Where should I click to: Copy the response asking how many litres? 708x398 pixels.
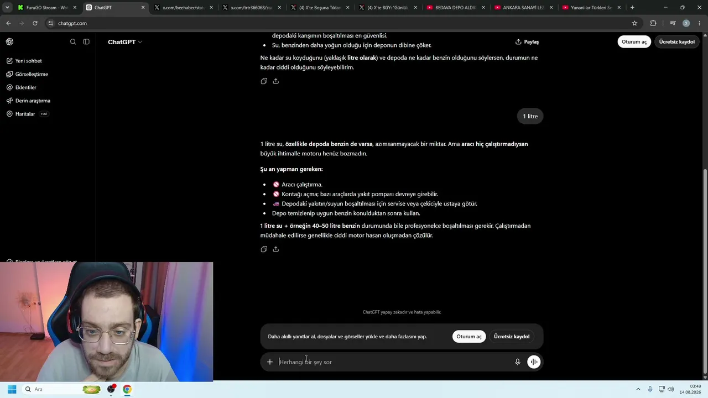[264, 81]
